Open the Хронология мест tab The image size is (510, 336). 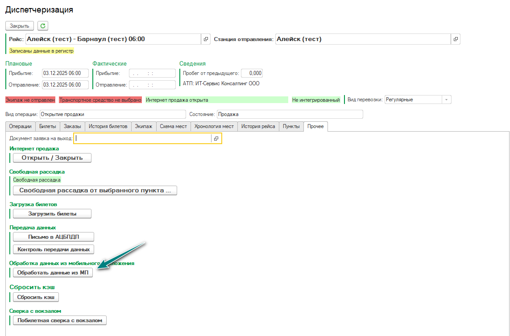point(214,126)
